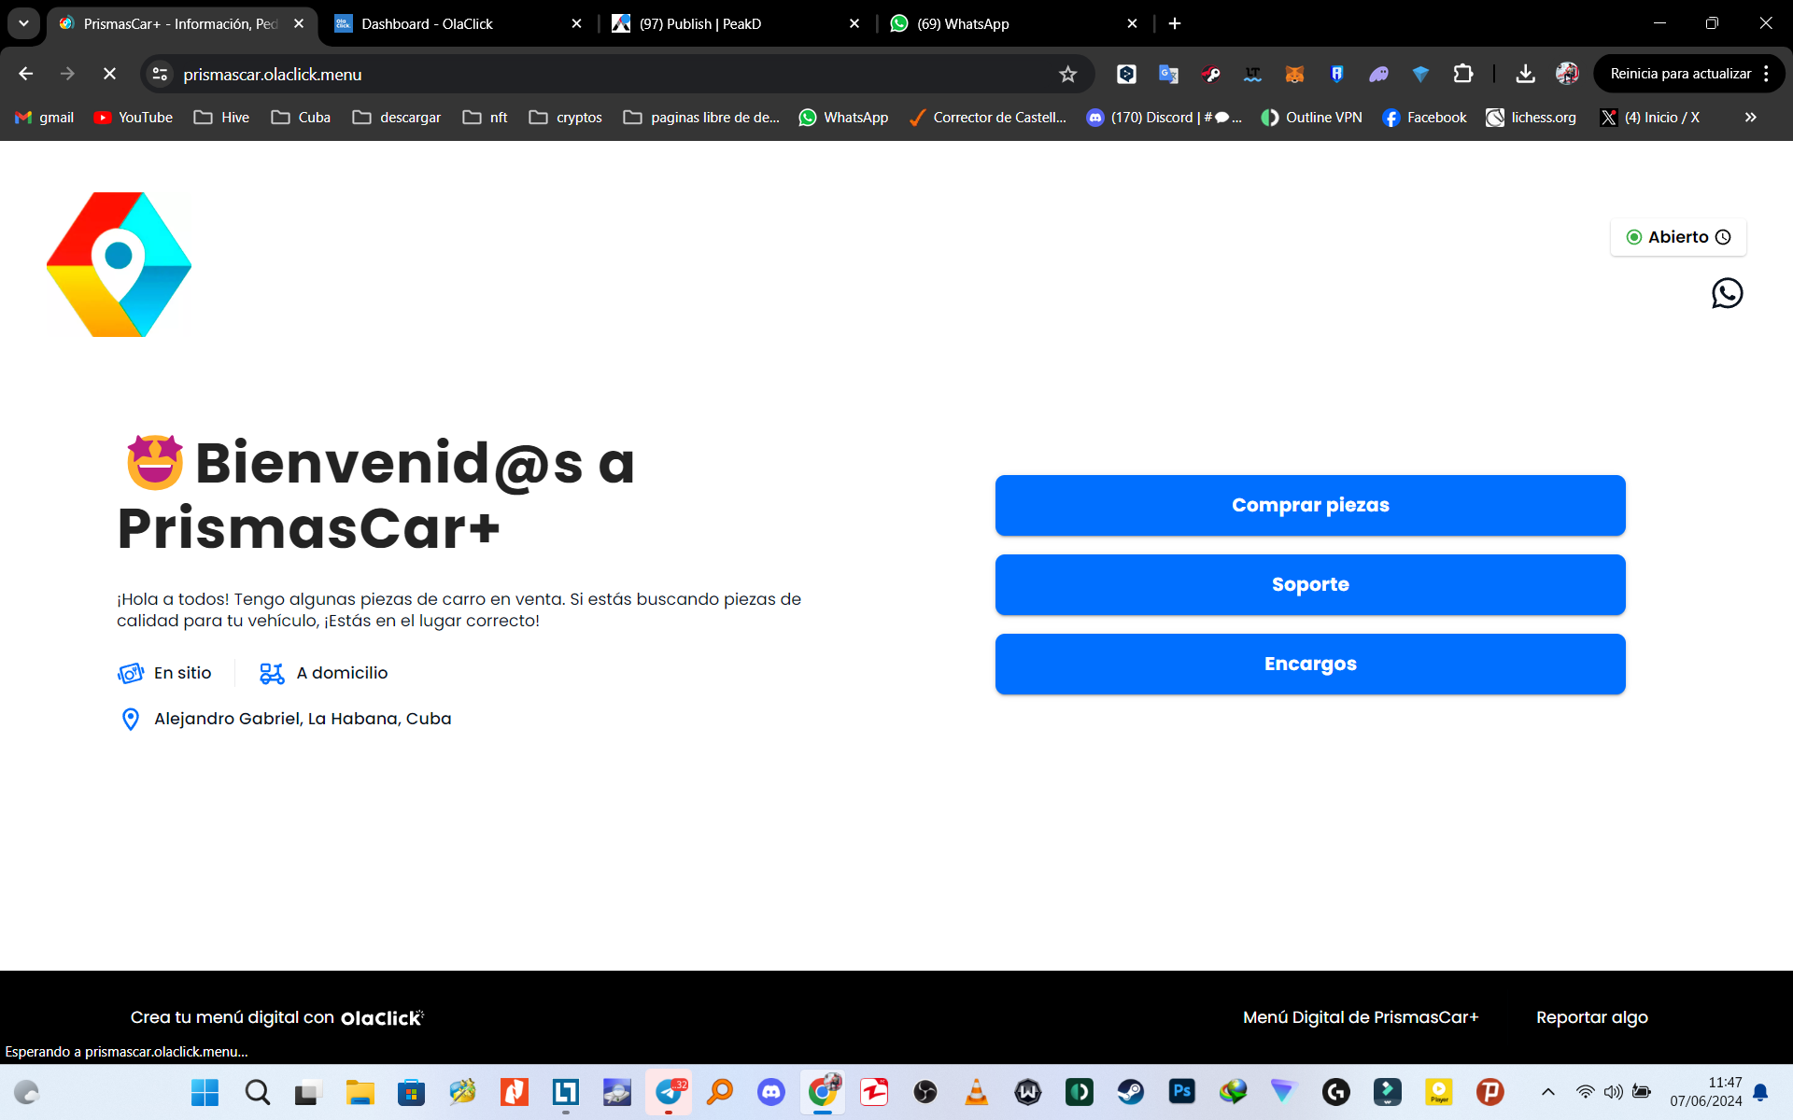Click the Encargos button
The width and height of the screenshot is (1793, 1120).
1310,664
